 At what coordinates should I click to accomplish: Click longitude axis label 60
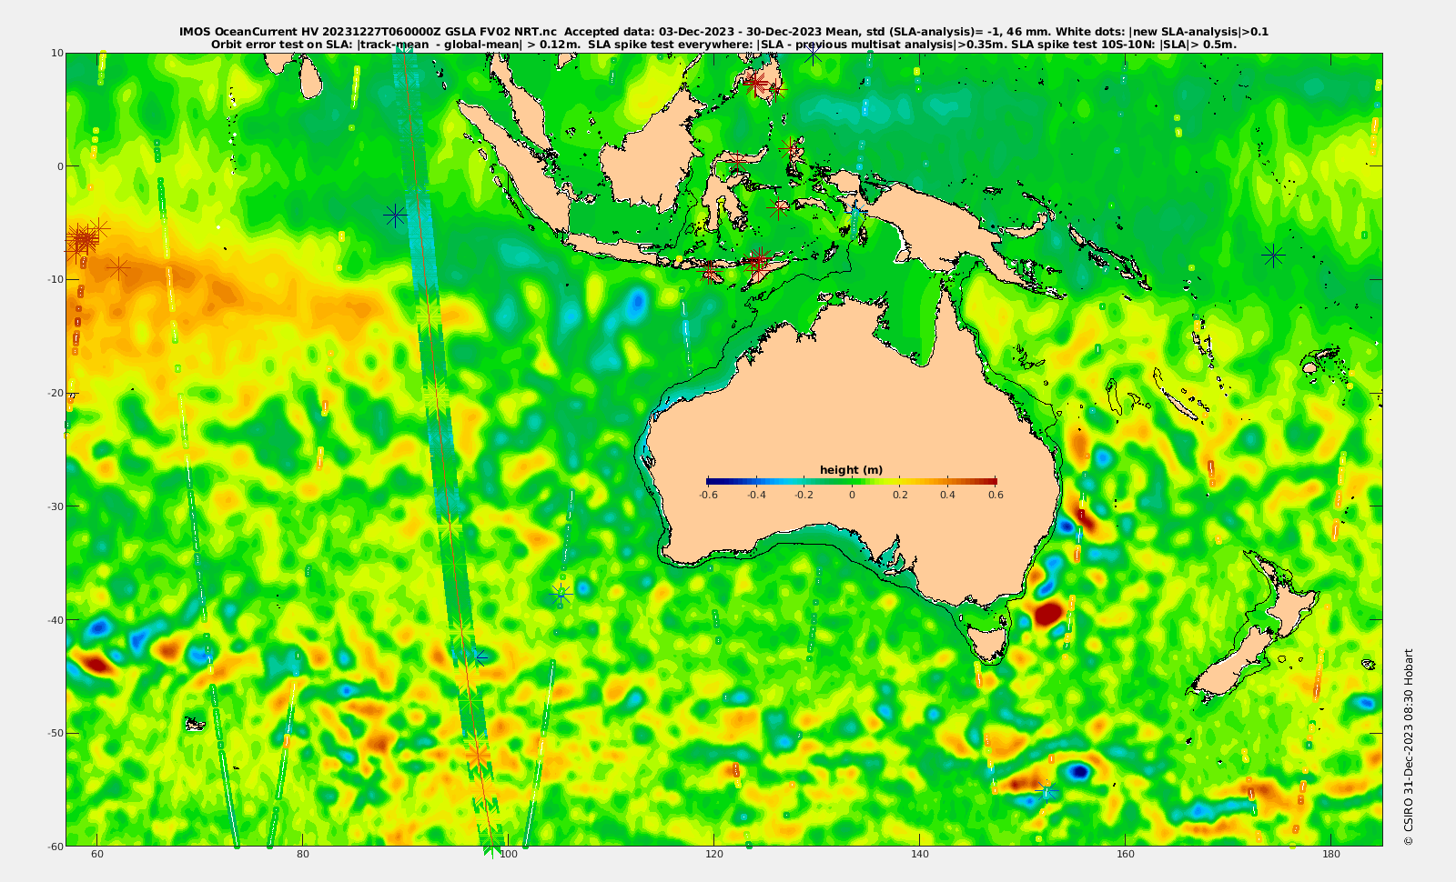tap(97, 855)
